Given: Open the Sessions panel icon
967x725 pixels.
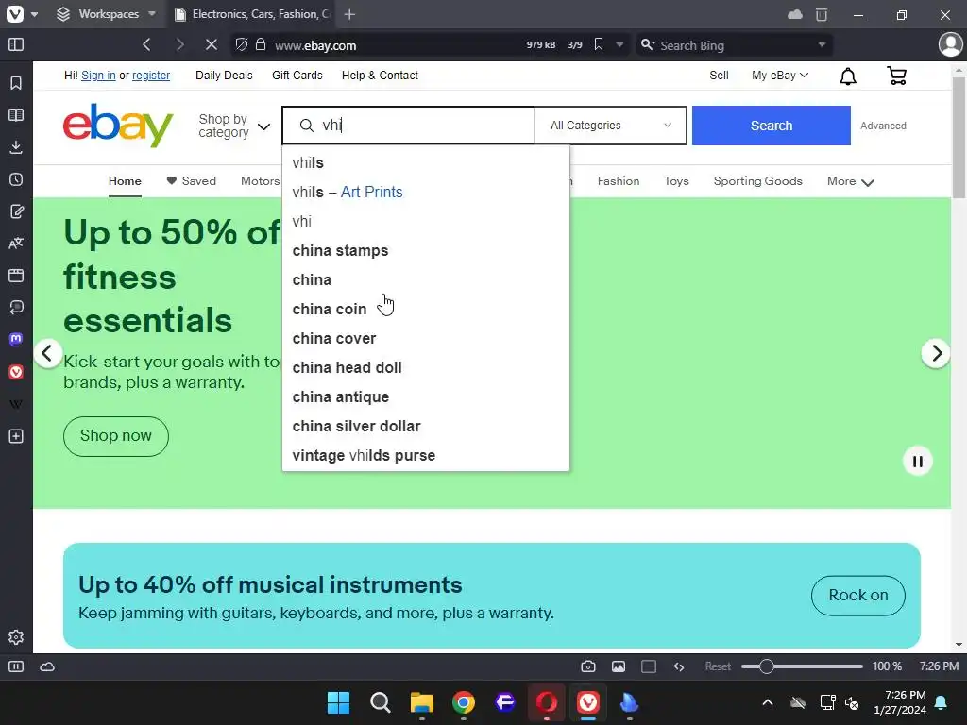Looking at the screenshot, I should tap(16, 307).
